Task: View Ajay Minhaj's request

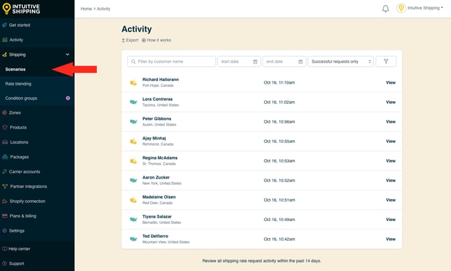Action: 390,141
